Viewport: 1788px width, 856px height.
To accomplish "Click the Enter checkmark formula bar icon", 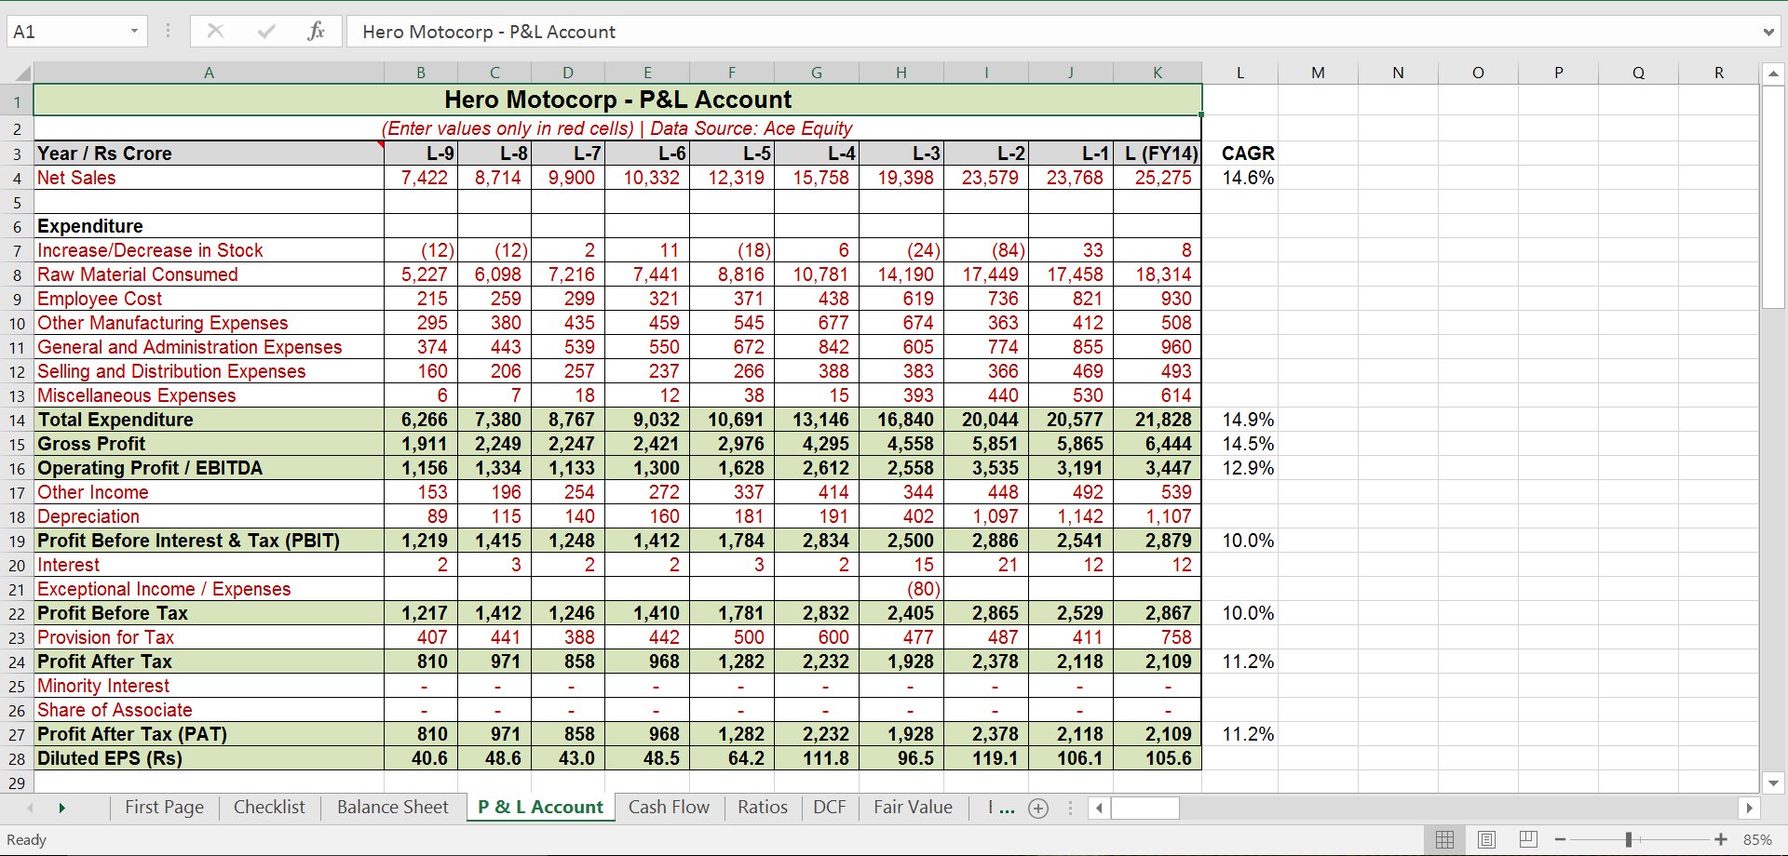I will coord(266,31).
